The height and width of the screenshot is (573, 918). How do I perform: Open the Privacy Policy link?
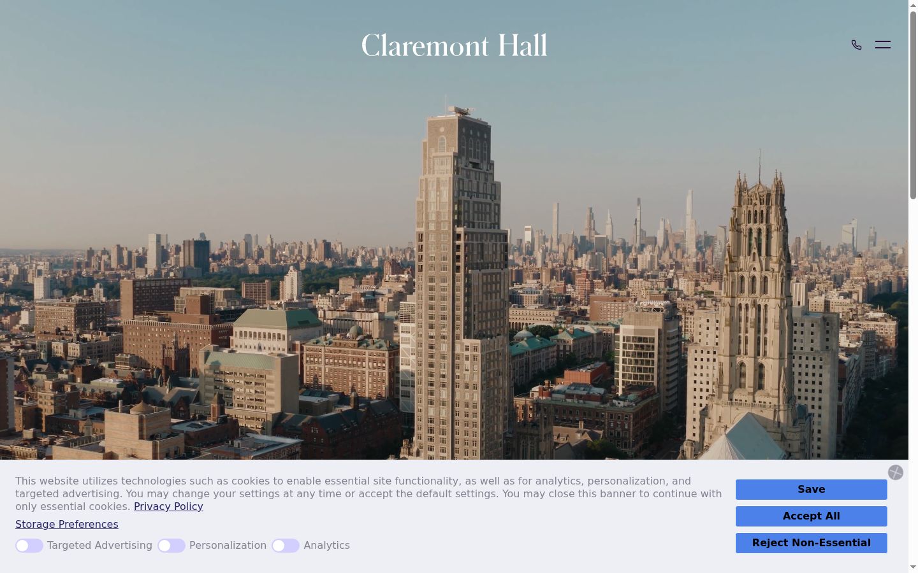coord(168,507)
